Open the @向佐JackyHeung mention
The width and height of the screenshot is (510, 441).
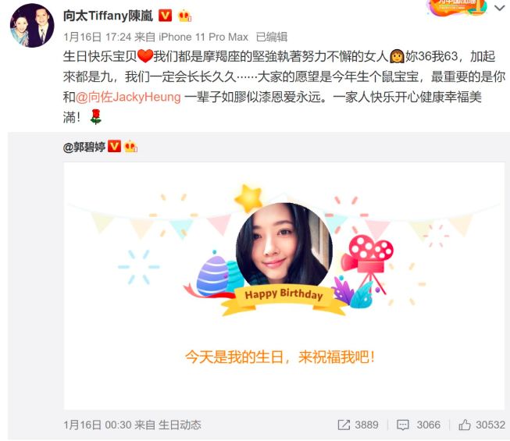point(128,97)
